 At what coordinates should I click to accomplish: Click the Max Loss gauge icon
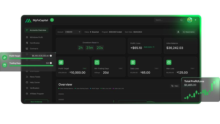(169, 62)
